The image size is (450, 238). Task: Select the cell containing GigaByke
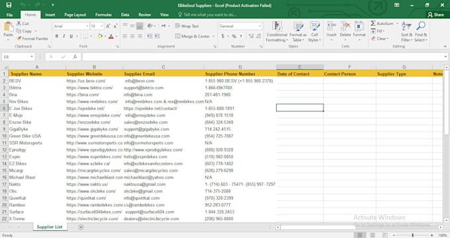point(37,129)
